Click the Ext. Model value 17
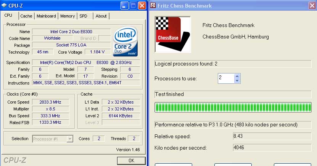Viewport: 317px width, 166px height. [x=86, y=76]
